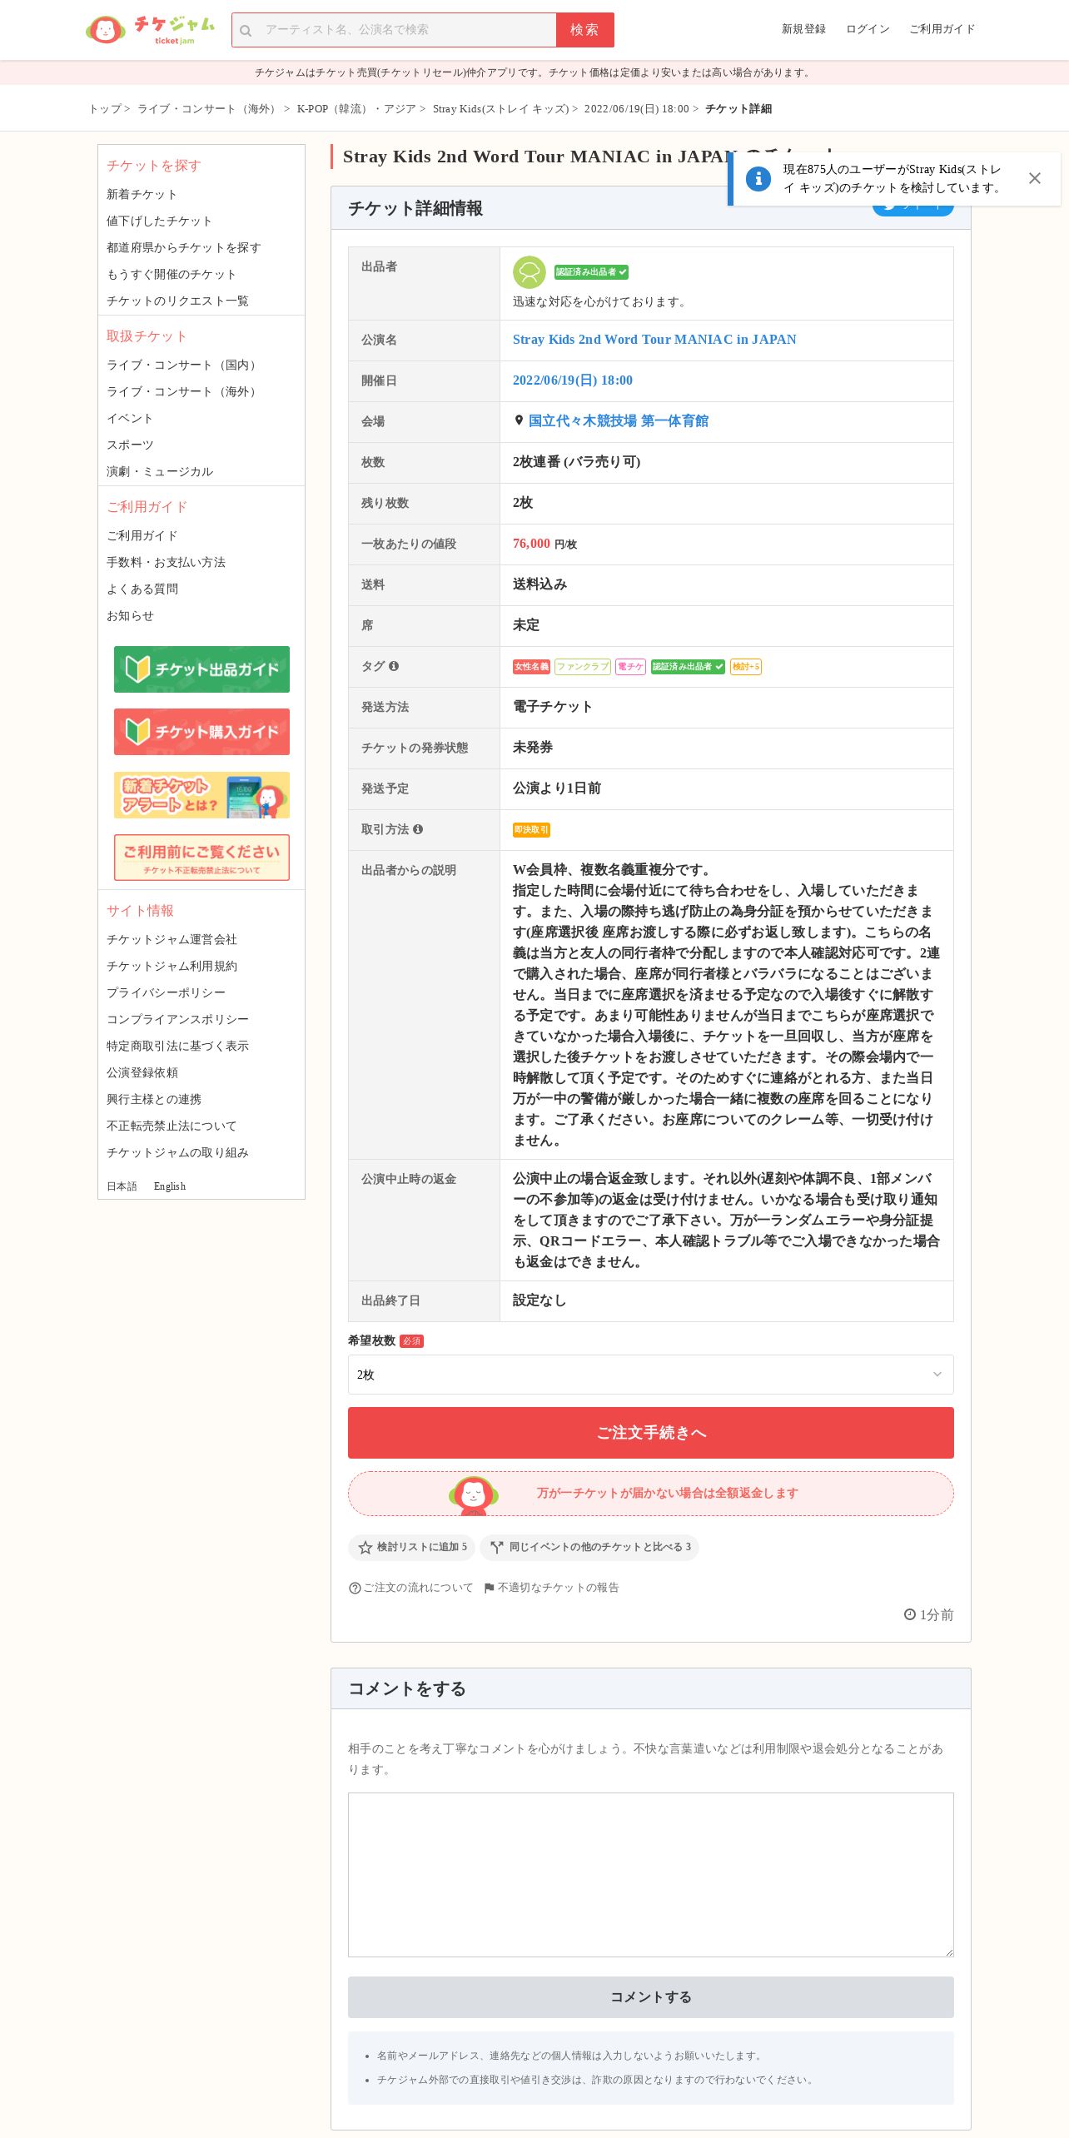Screen dimensions: 1069x2138
Task: Open イベント sidebar category
Action: coord(130,418)
